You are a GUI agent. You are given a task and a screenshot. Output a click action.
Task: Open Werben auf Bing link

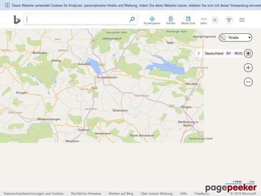(x=121, y=193)
